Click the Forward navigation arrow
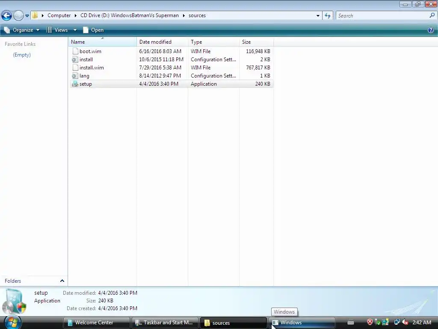This screenshot has width=438, height=329. (18, 16)
